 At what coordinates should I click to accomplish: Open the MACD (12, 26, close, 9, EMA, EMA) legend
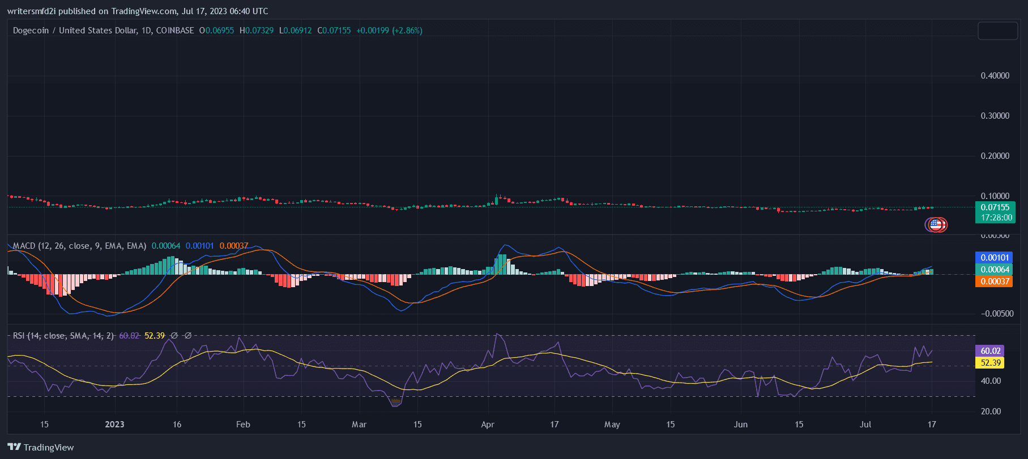click(80, 246)
